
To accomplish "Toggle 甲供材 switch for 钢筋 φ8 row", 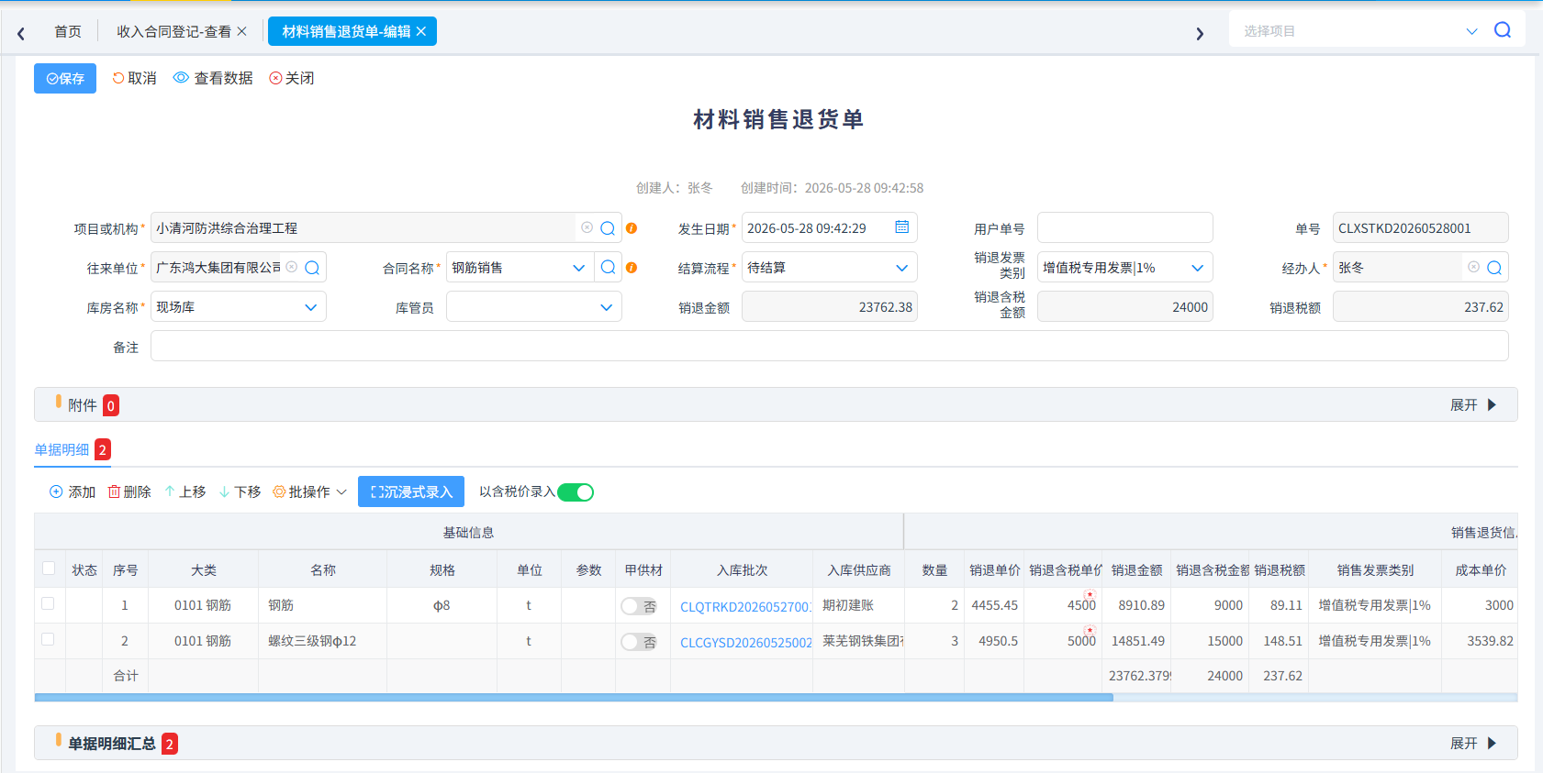I will tap(639, 606).
